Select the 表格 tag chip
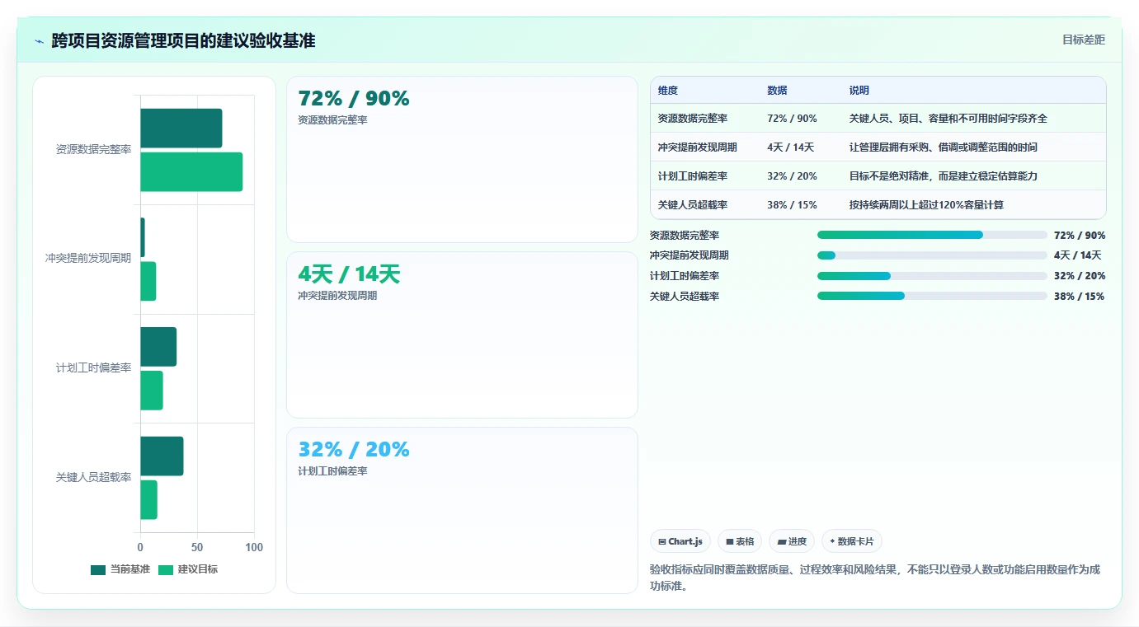The height and width of the screenshot is (627, 1139). click(740, 541)
